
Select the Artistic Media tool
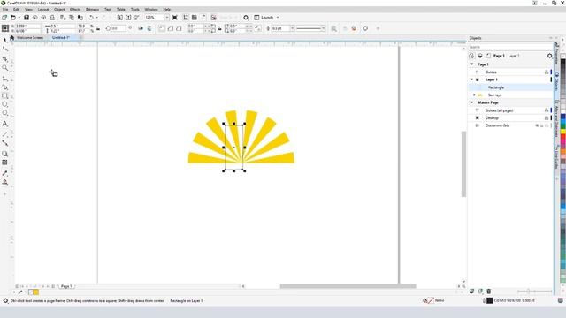tap(5, 87)
